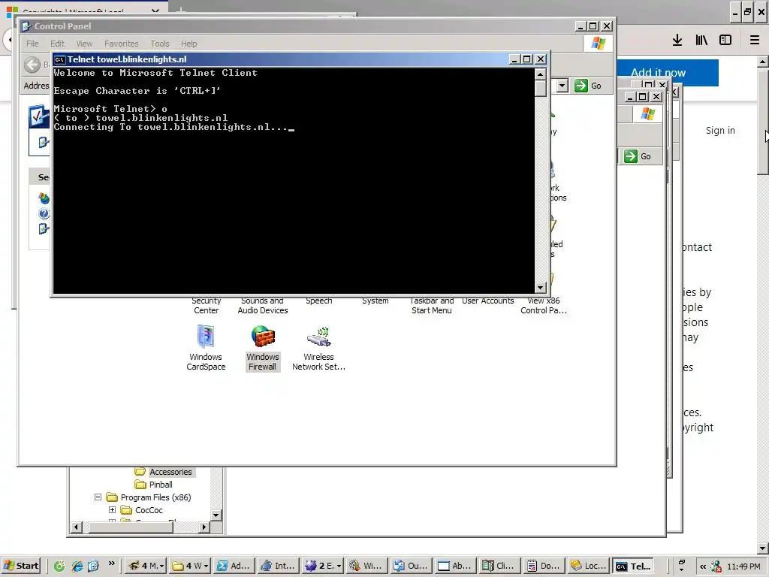Click the Firefox page scrollbar up arrow
The image size is (769, 577).
point(763,63)
